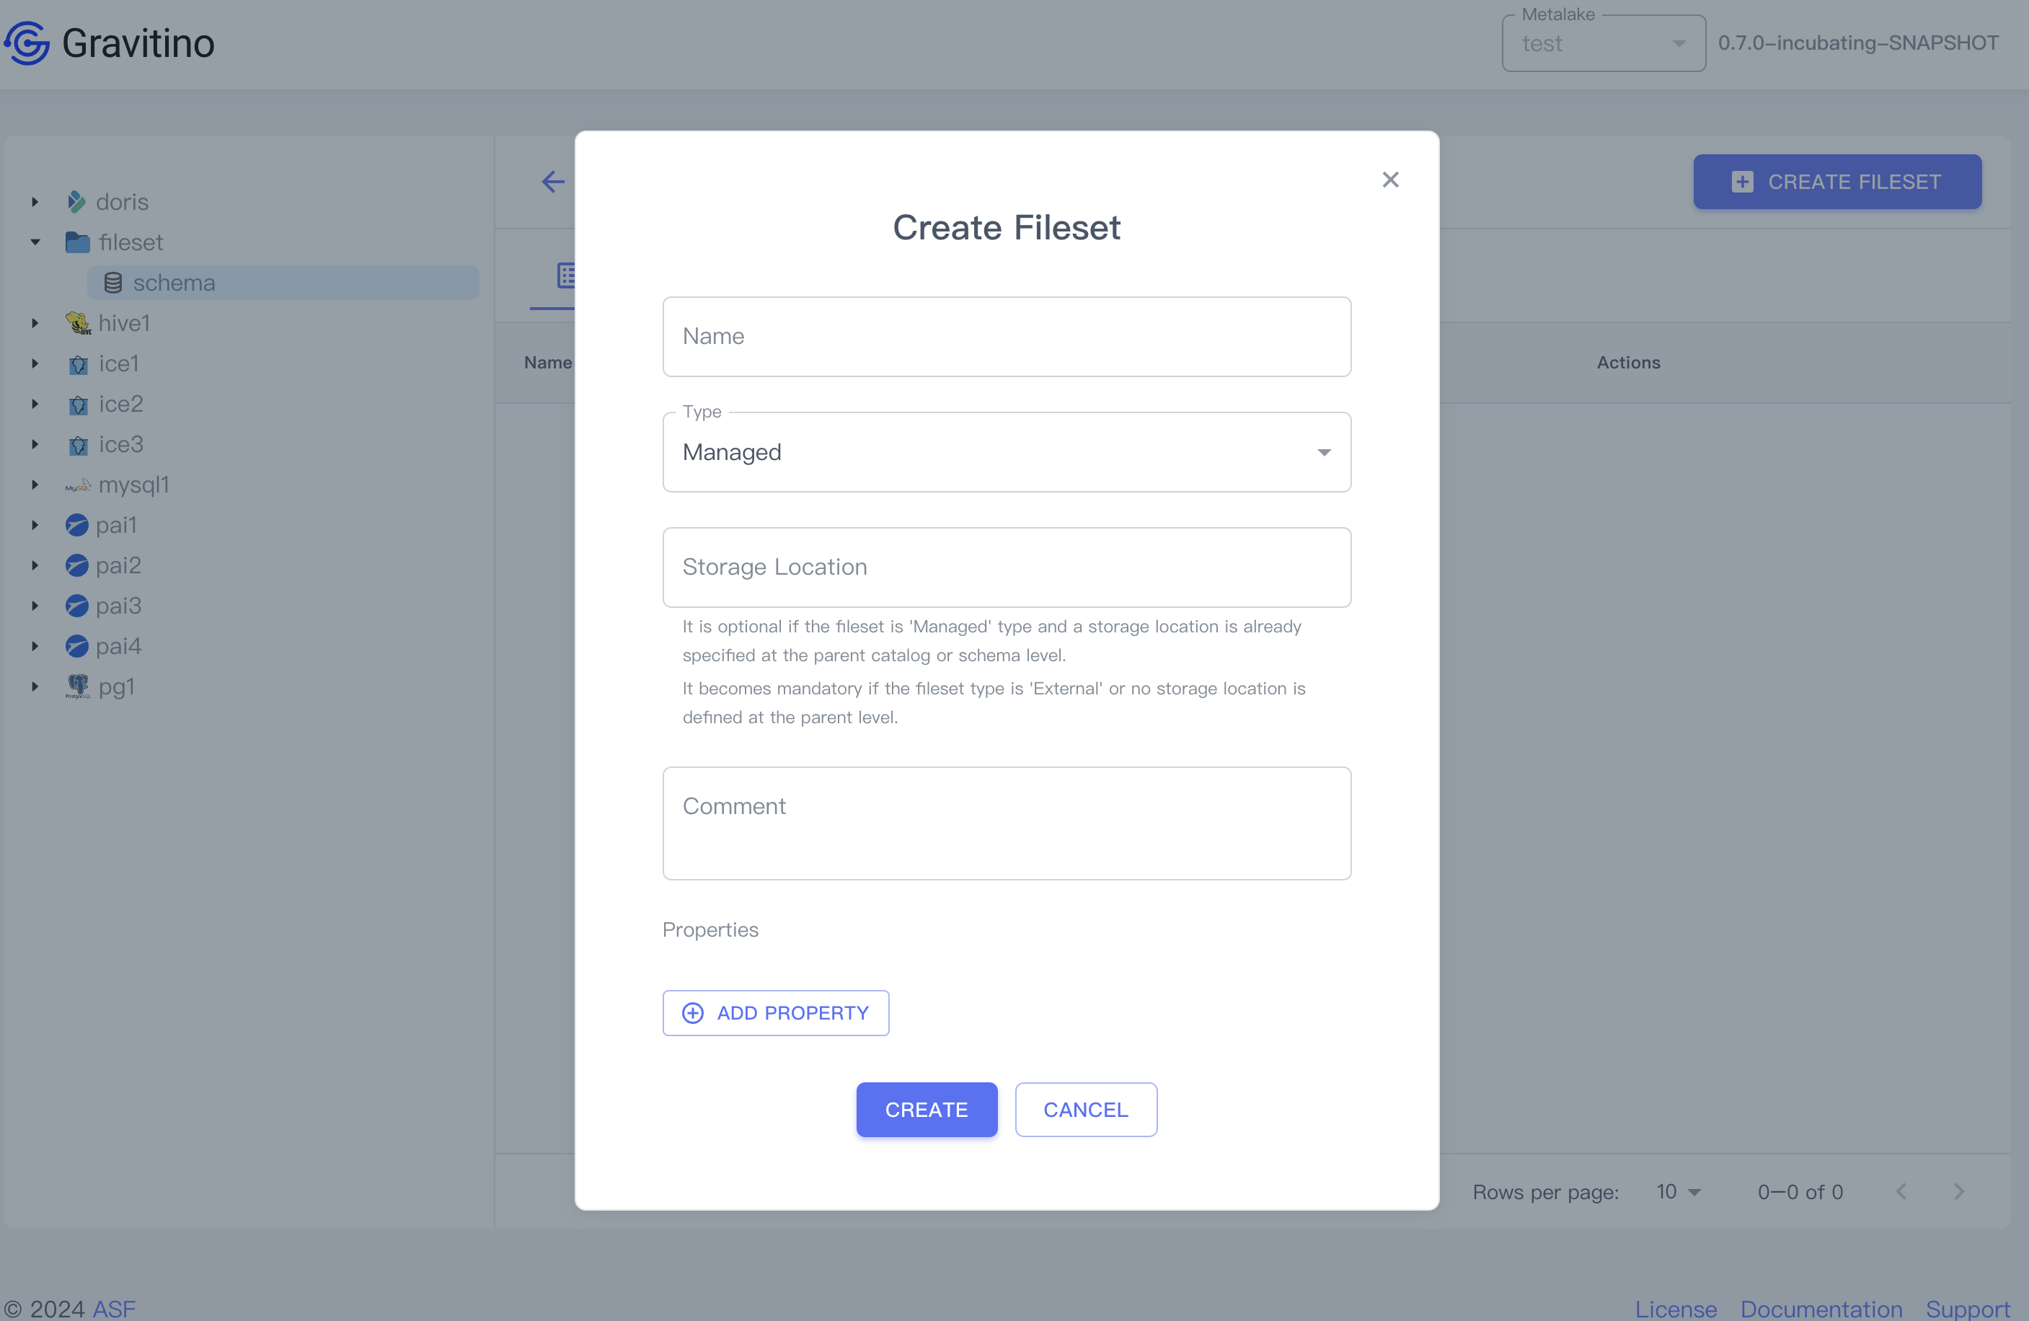Click the Storage Location field
2029x1321 pixels.
1006,567
